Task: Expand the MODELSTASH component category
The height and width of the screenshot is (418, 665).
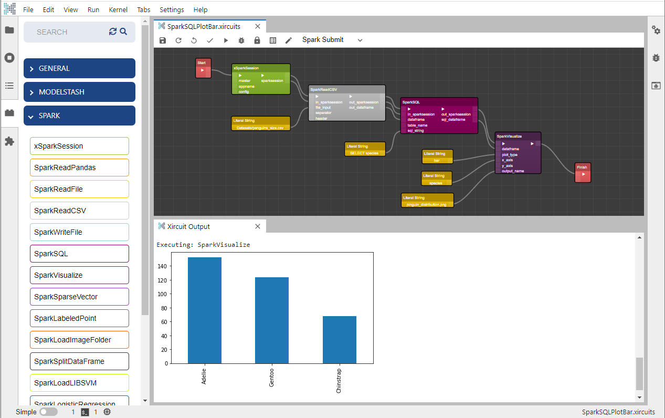Action: click(x=79, y=92)
